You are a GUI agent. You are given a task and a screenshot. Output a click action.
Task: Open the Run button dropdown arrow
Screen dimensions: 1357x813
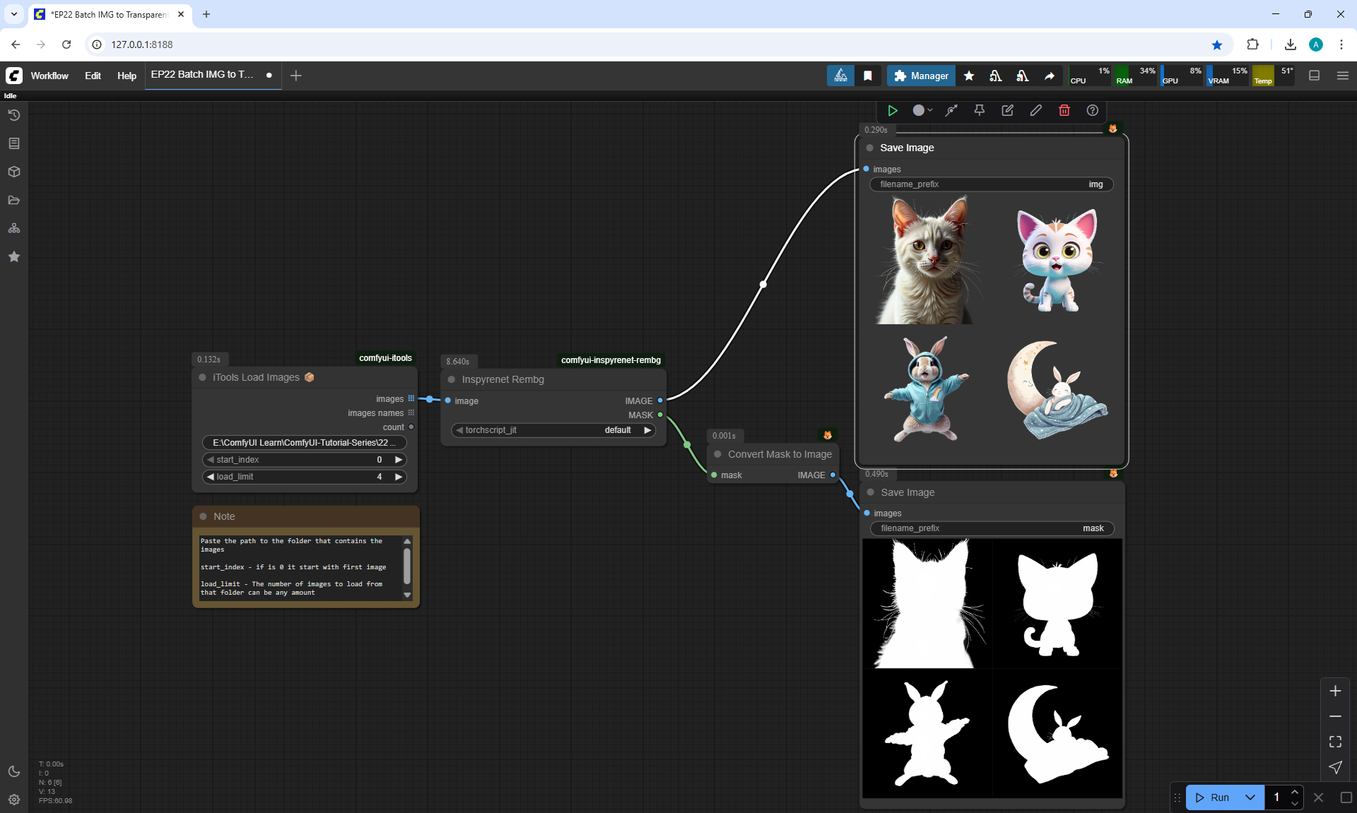(1250, 797)
